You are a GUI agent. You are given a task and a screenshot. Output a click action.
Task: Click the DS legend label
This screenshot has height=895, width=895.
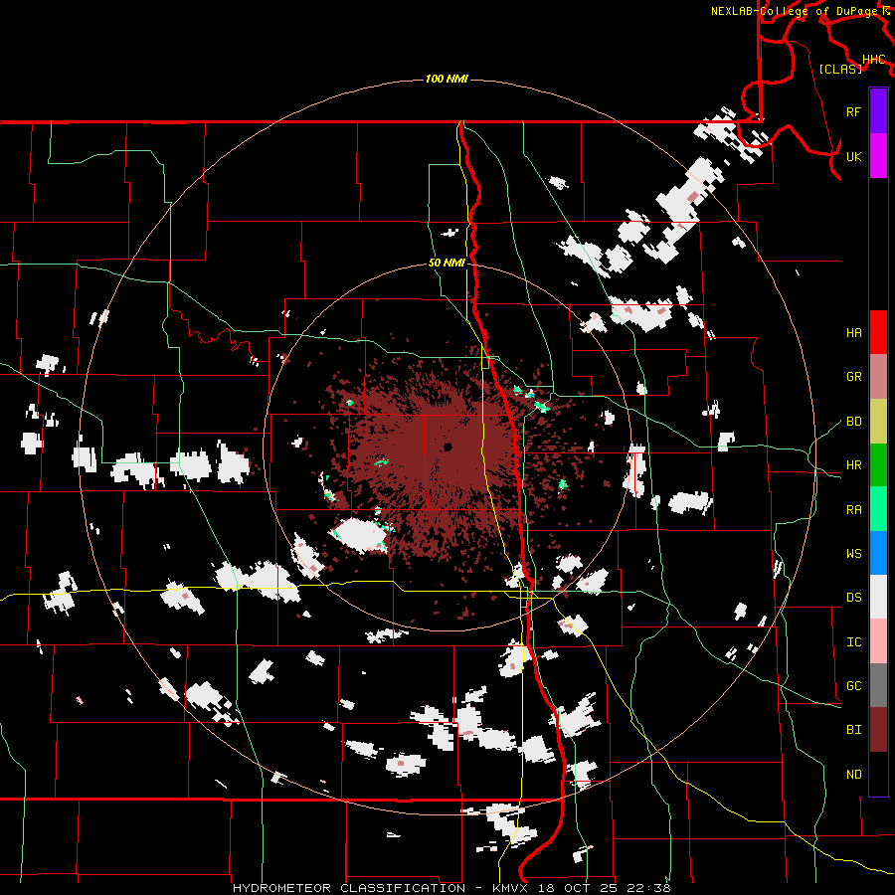tap(853, 597)
